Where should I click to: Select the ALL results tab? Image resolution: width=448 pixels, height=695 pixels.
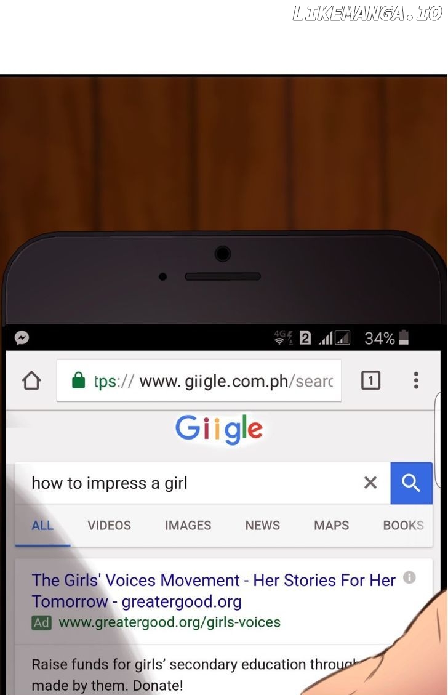pyautogui.click(x=42, y=525)
